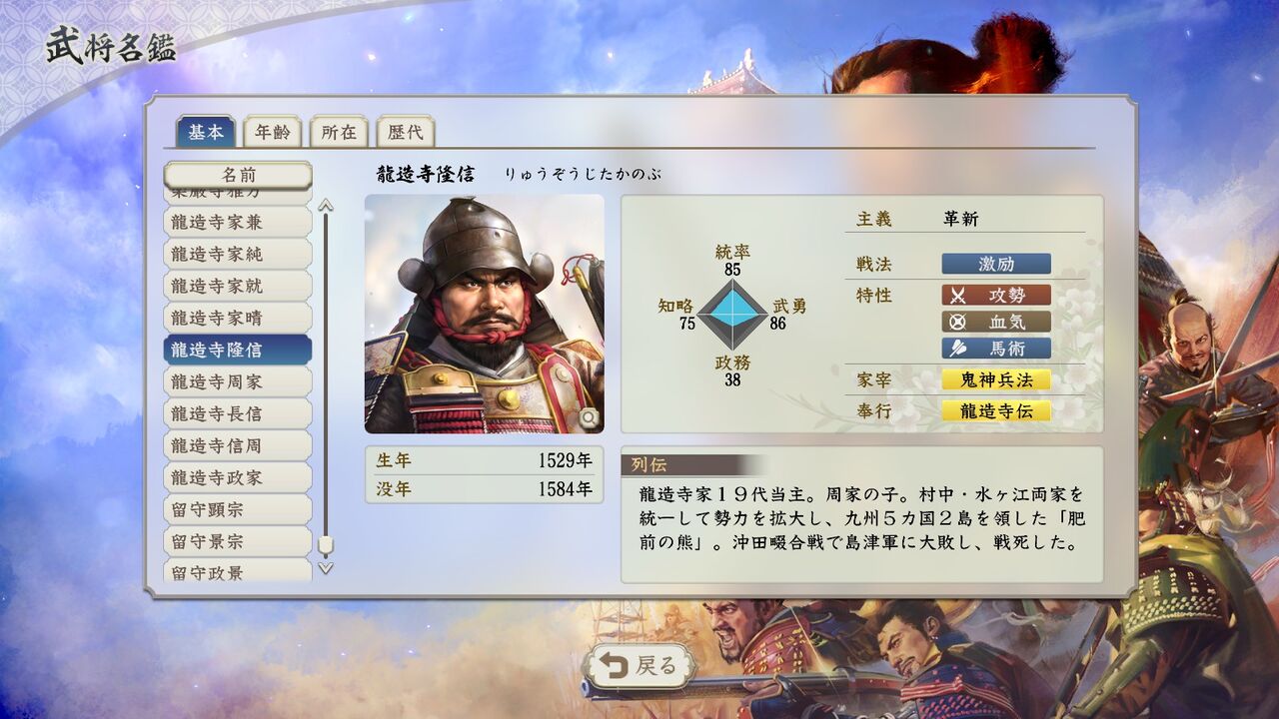Click the 馬術 trait icon
1279x719 pixels.
pos(959,349)
